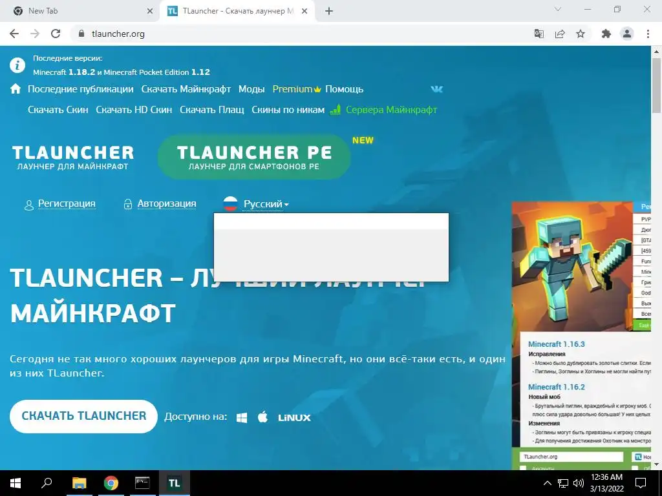Bookmark this tab with the star
The width and height of the screenshot is (662, 496).
[581, 34]
